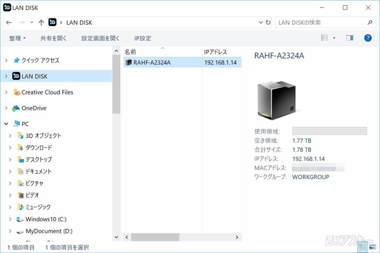Collapse the PC tree node
The width and height of the screenshot is (380, 253).
click(6, 124)
